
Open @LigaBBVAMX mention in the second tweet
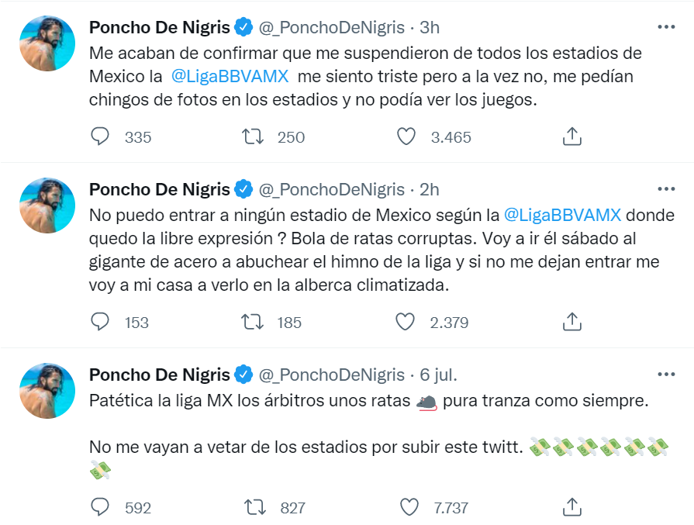tap(564, 214)
